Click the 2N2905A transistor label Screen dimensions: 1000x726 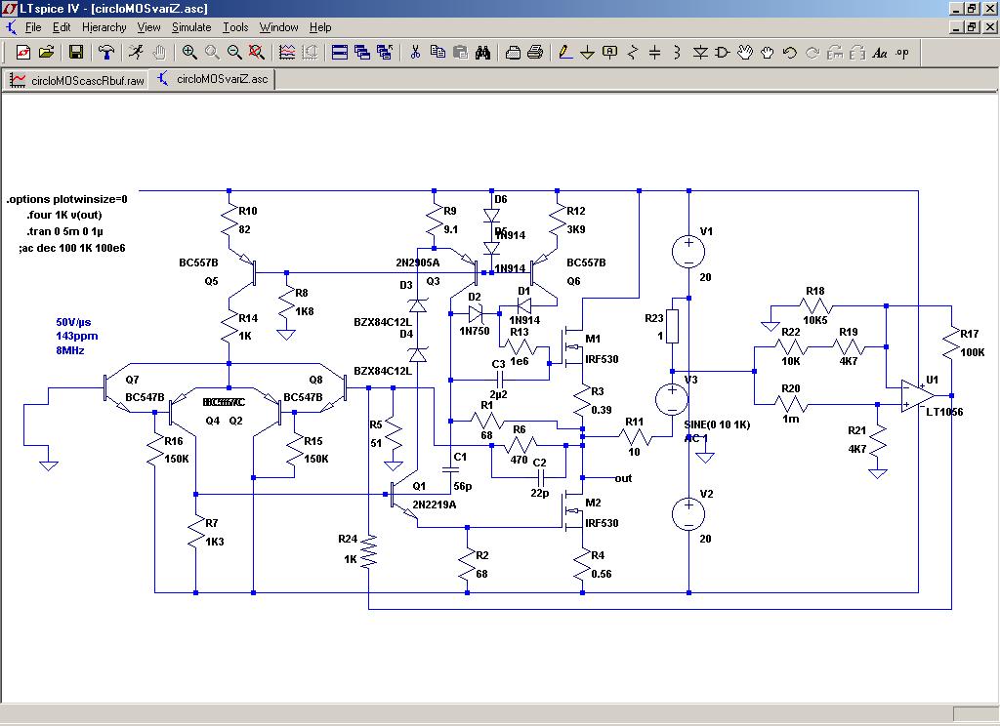pyautogui.click(x=418, y=262)
